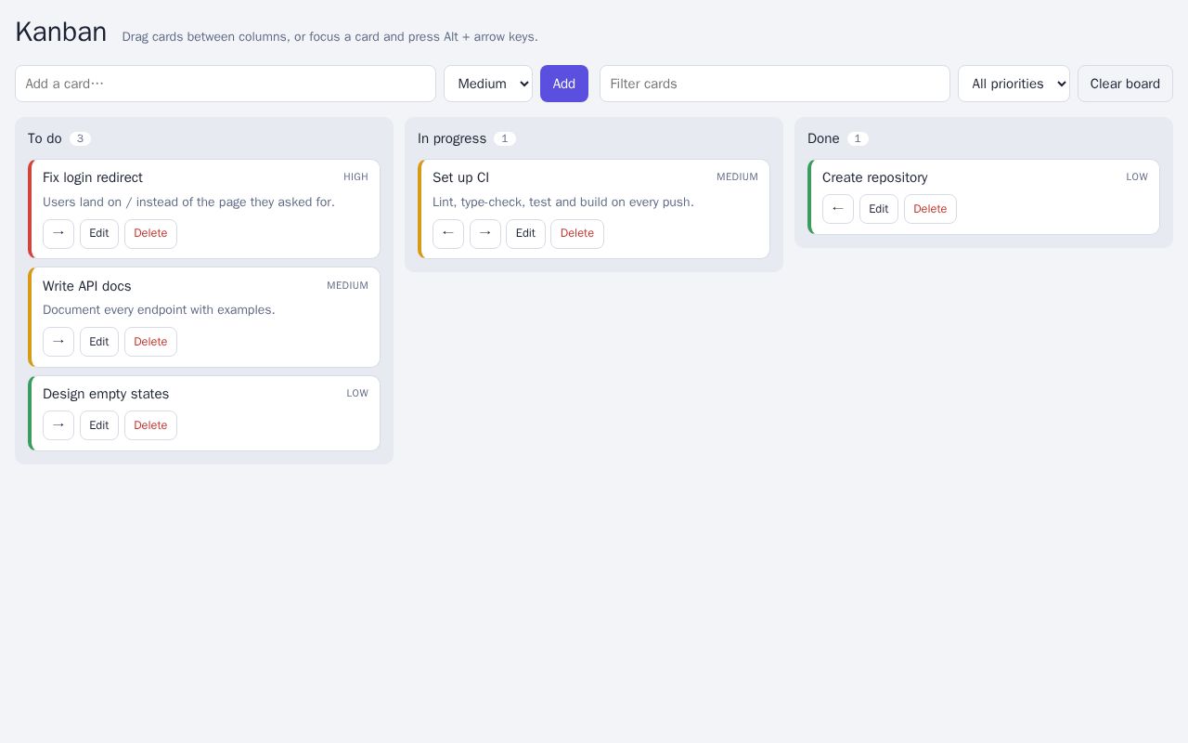Click 'Users land on / instead' description text

(x=188, y=202)
